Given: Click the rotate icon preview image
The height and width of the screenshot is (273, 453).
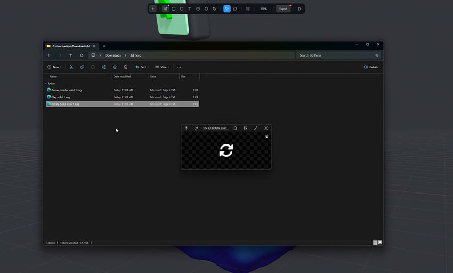Looking at the screenshot, I should [x=226, y=150].
